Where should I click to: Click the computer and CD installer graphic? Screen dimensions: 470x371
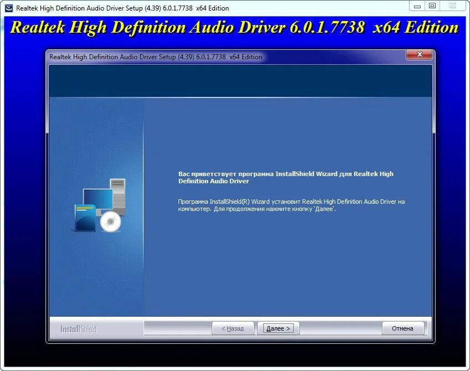(100, 205)
